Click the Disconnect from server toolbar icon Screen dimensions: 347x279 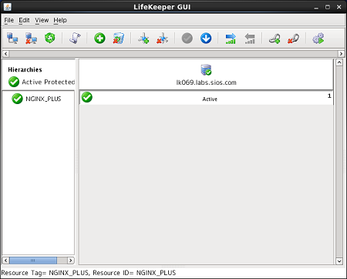click(x=31, y=39)
